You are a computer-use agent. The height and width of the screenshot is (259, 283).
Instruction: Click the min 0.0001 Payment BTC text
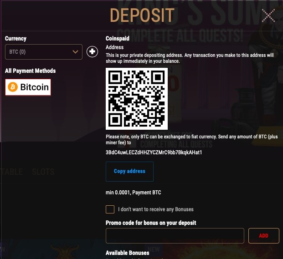134,193
